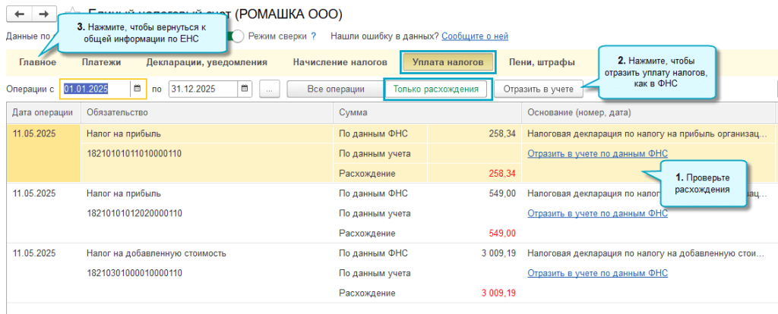The image size is (778, 314).
Task: Open calendar picker for start date
Action: tap(138, 89)
